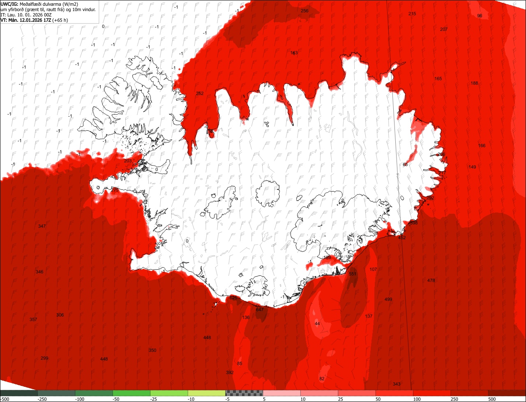Click the map value 149
The height and width of the screenshot is (402, 526).
tap(472, 167)
